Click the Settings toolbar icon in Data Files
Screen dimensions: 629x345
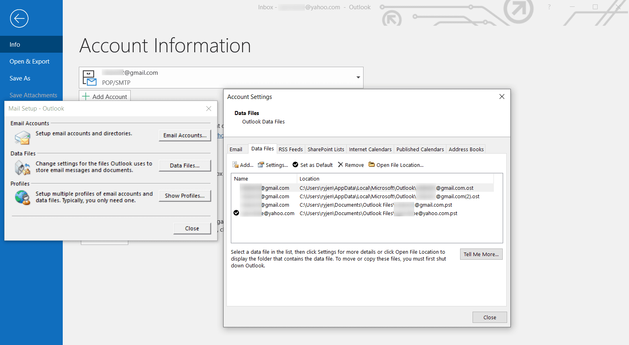[x=261, y=165]
